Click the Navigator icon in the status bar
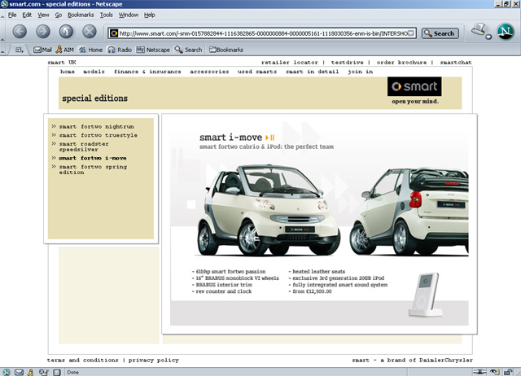Viewport: 521px width, 376px height. point(7,373)
